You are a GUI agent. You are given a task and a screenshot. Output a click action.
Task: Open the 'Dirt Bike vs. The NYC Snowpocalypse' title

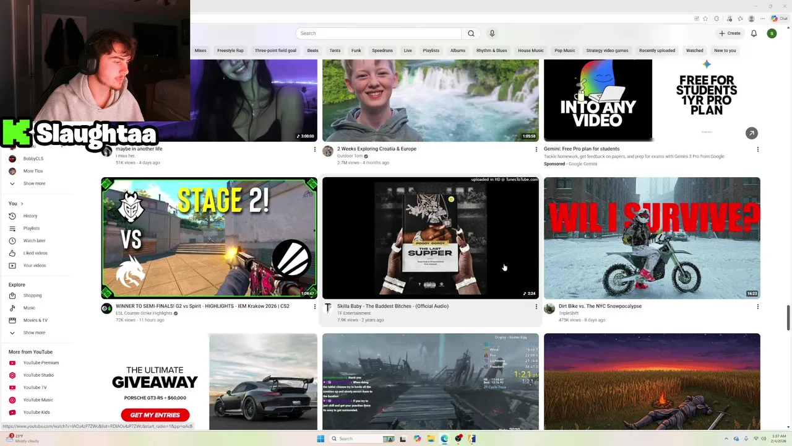point(600,306)
